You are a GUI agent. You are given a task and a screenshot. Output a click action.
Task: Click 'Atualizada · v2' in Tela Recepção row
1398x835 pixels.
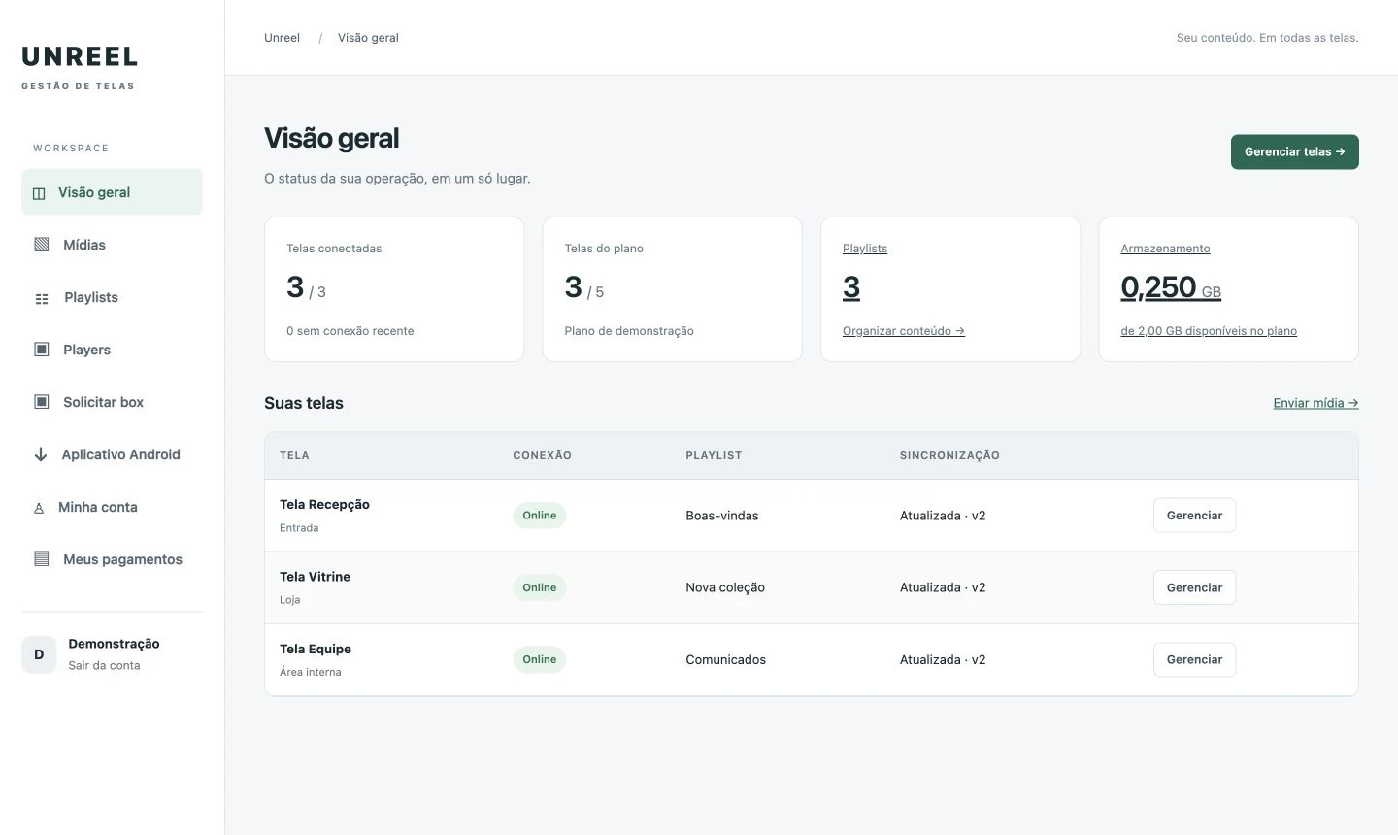tap(943, 516)
